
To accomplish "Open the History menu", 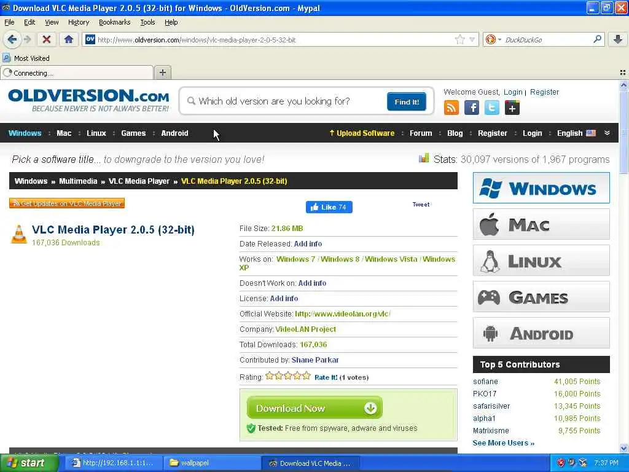I will [78, 22].
